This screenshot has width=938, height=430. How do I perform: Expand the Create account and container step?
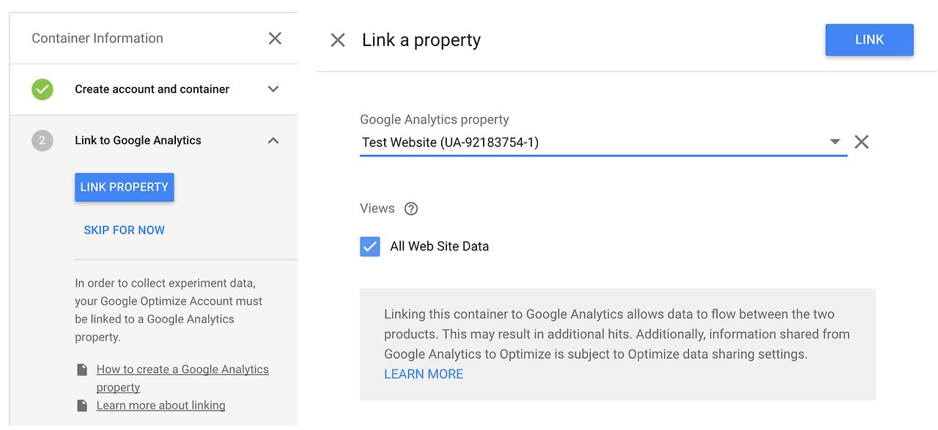[x=273, y=89]
